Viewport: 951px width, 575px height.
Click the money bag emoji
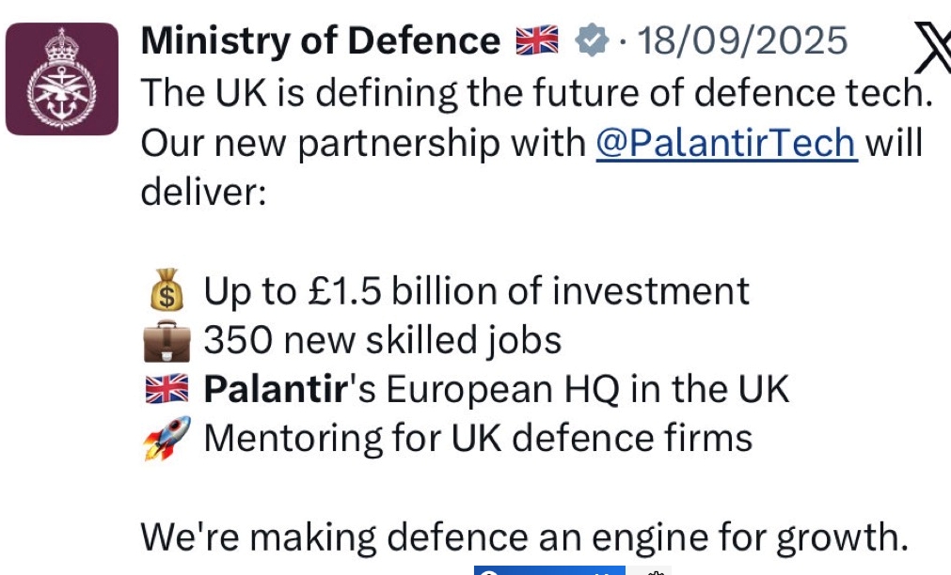(x=166, y=292)
